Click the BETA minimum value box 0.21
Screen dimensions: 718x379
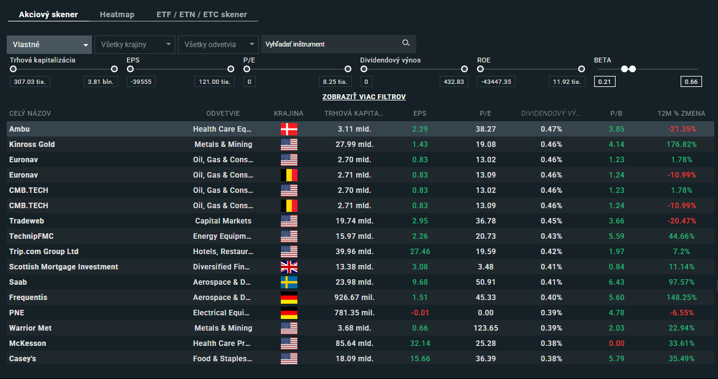pos(605,82)
